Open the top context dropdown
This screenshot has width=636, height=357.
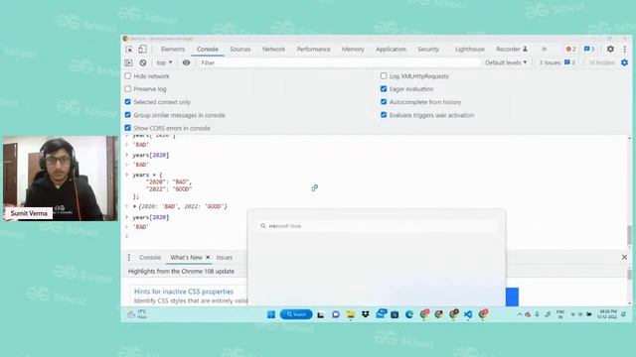click(x=164, y=62)
